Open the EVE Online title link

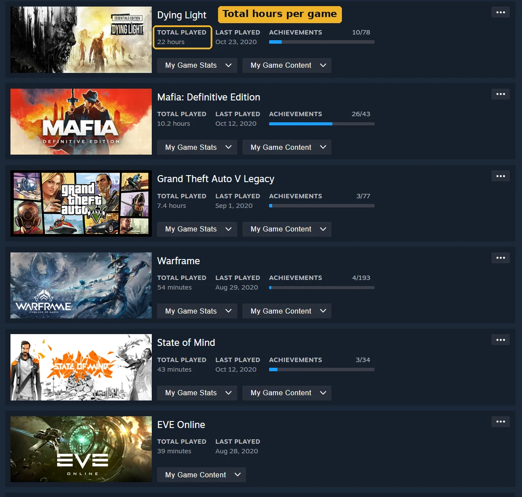click(181, 425)
